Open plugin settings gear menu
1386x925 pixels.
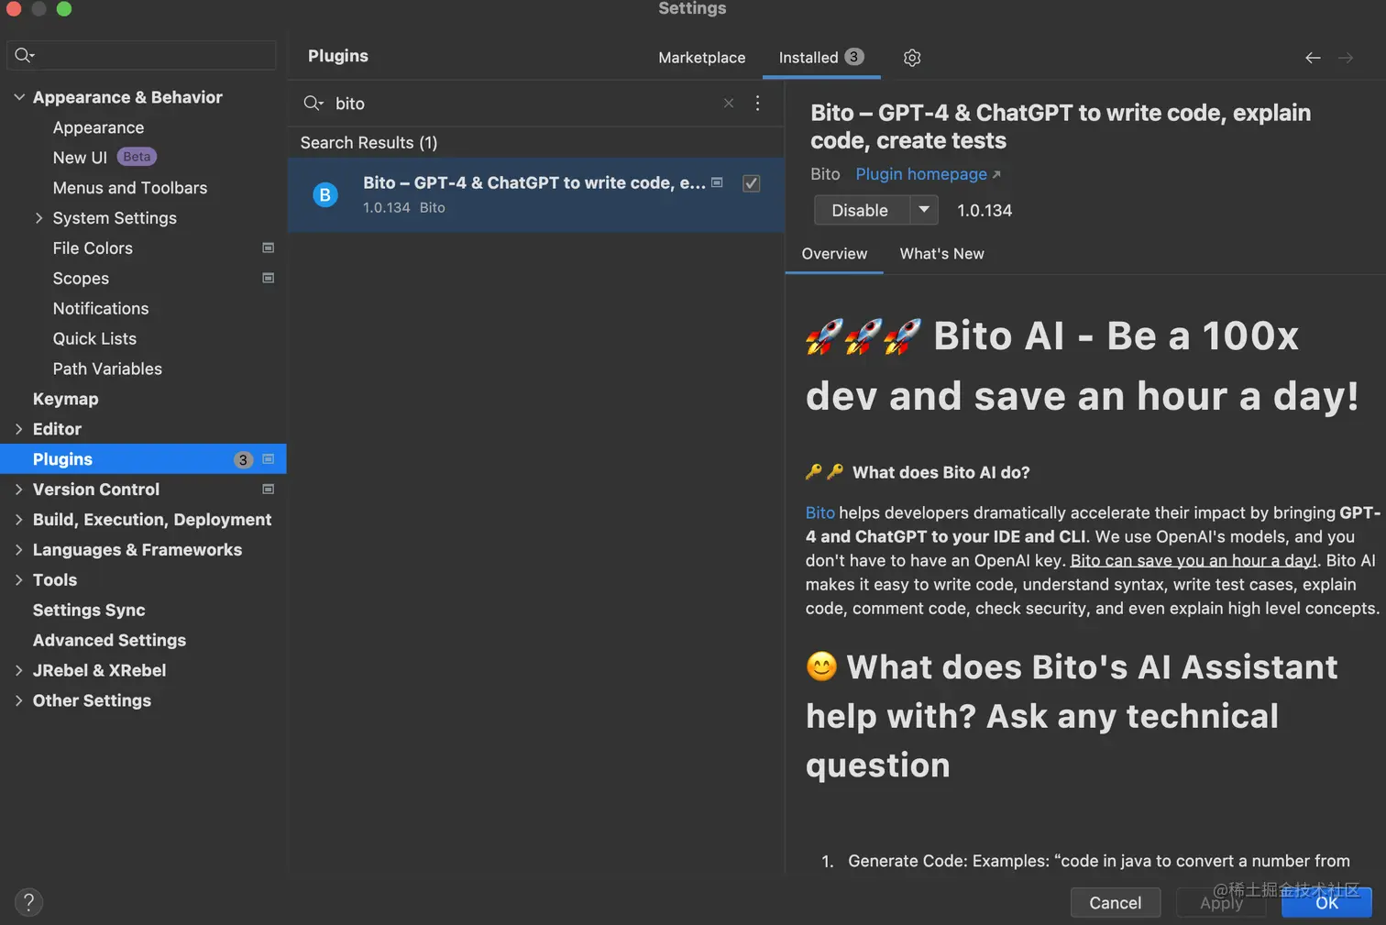(911, 58)
